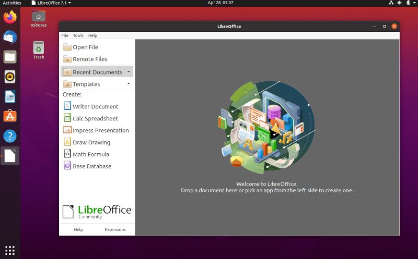The height and width of the screenshot is (259, 418).
Task: Close the LibreOffice window
Action: (394, 27)
